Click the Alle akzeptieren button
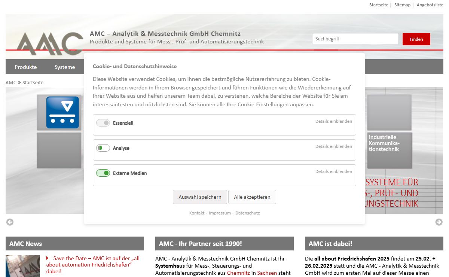The image size is (449, 277). coord(252,197)
